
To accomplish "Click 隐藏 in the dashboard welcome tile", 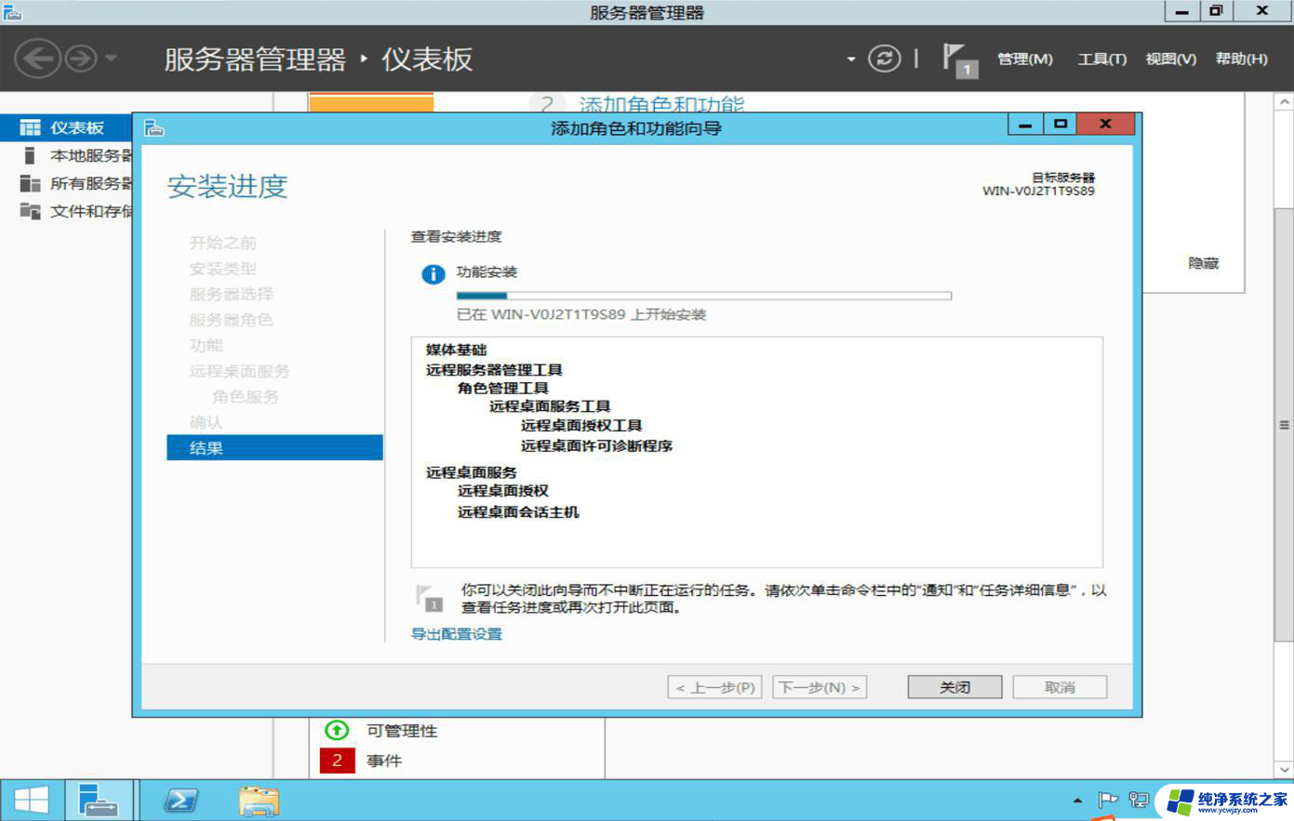I will [1203, 263].
